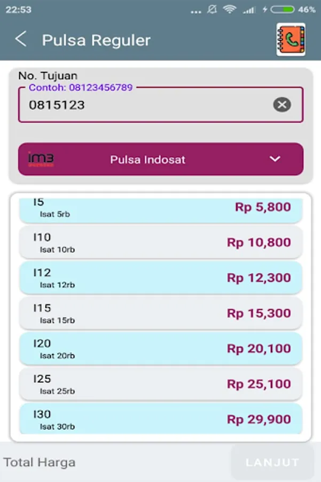Pick the I15 Isat 15rb row

coord(160,313)
